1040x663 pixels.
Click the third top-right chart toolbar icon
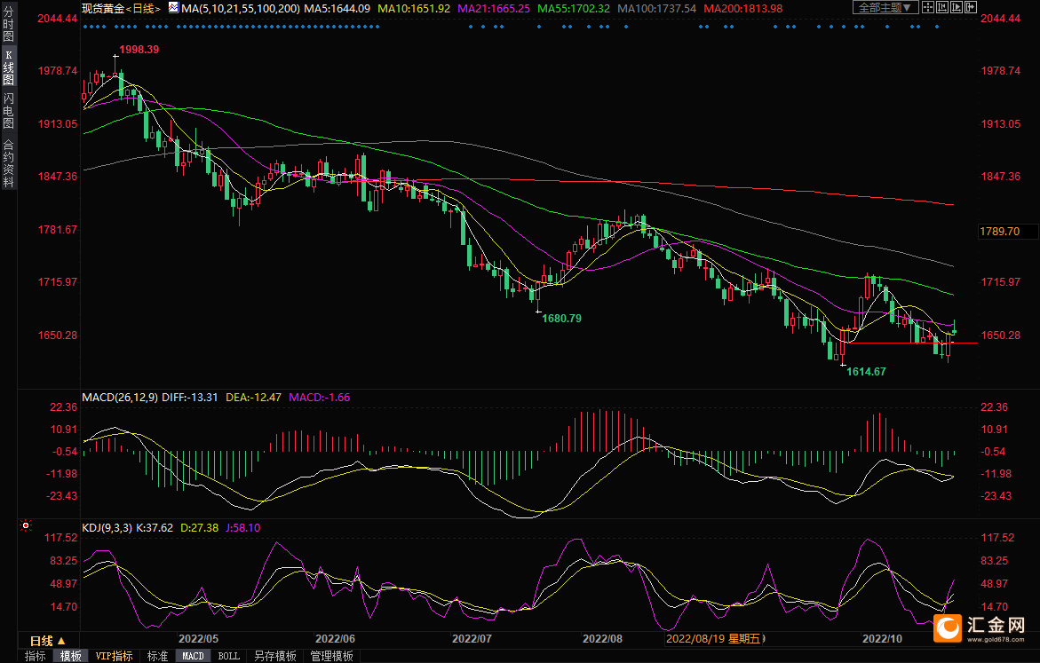coord(957,7)
